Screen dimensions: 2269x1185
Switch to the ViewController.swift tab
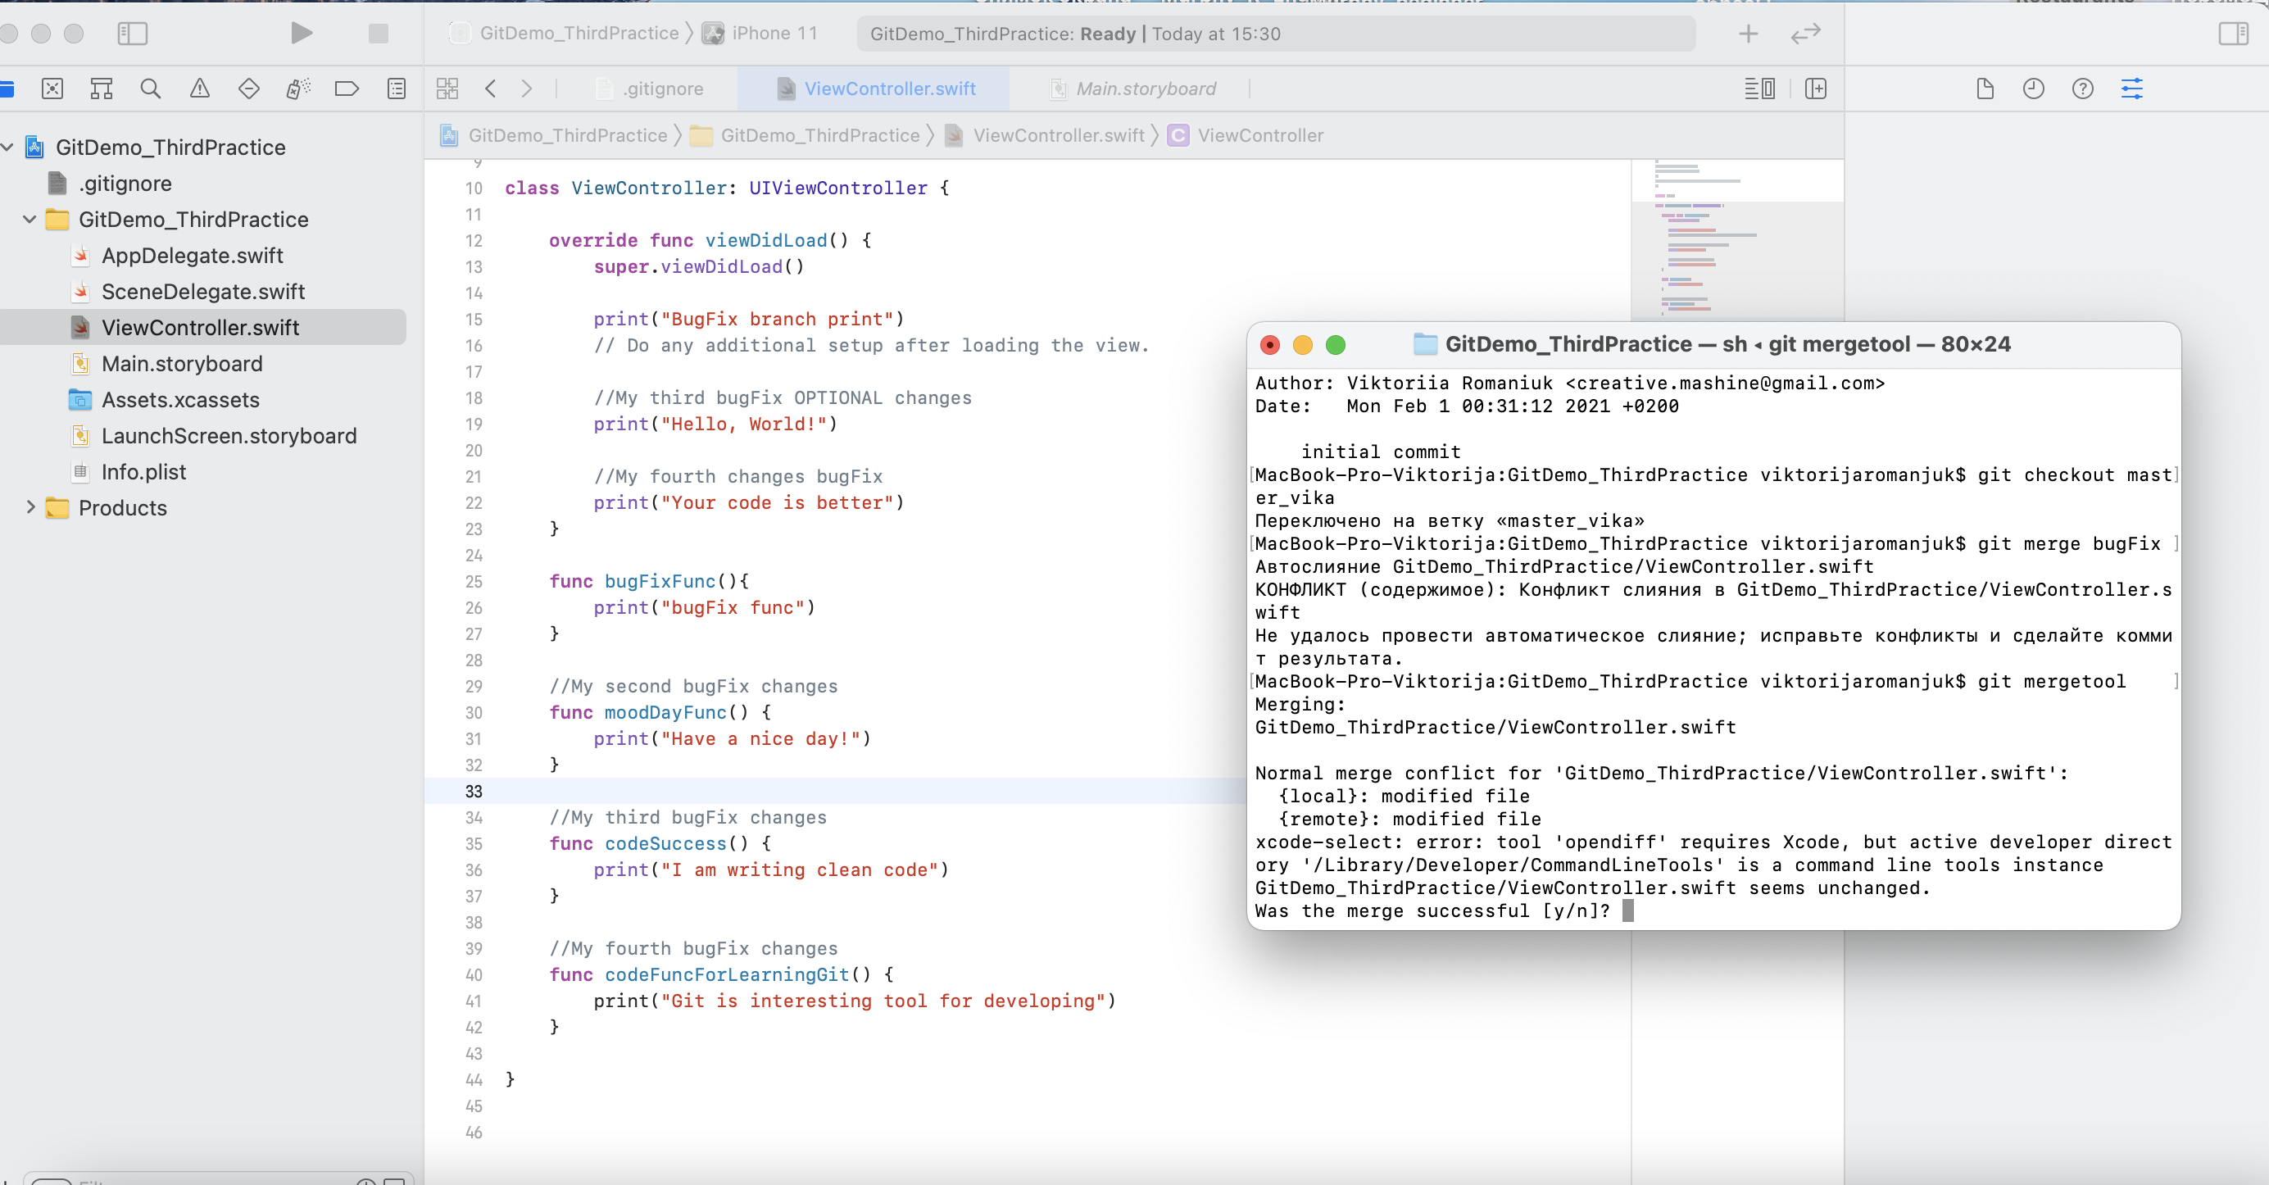pyautogui.click(x=875, y=89)
